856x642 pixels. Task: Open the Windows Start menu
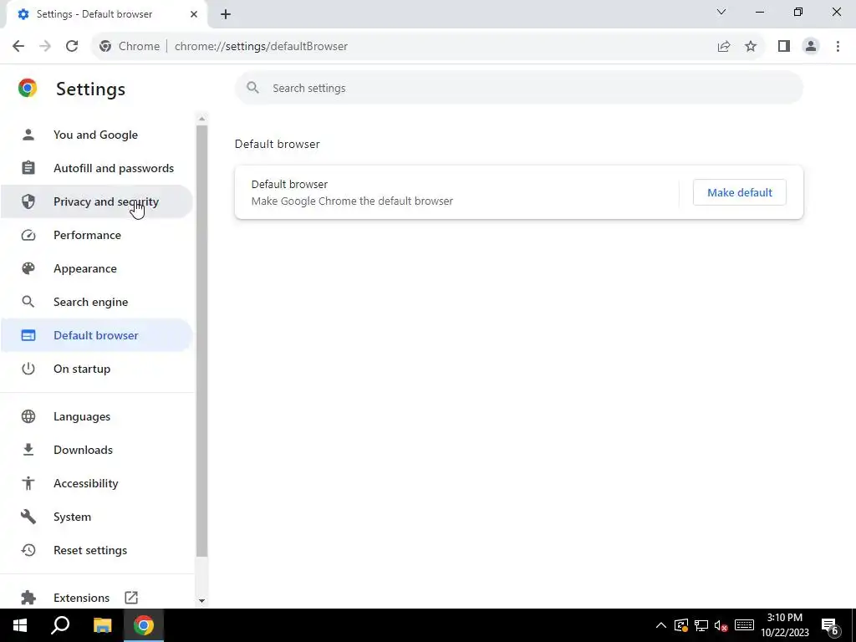pyautogui.click(x=20, y=625)
